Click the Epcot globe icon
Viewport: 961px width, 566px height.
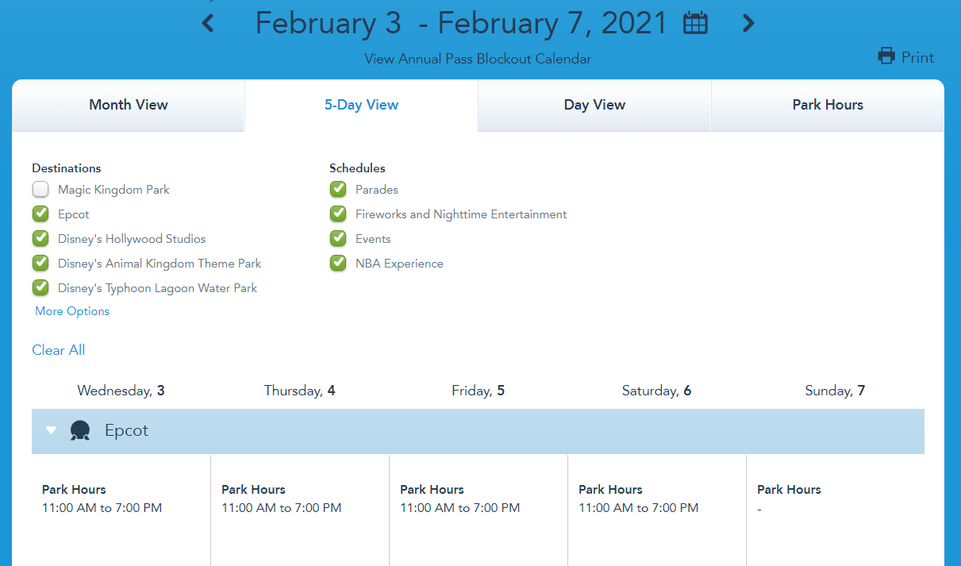click(x=79, y=431)
